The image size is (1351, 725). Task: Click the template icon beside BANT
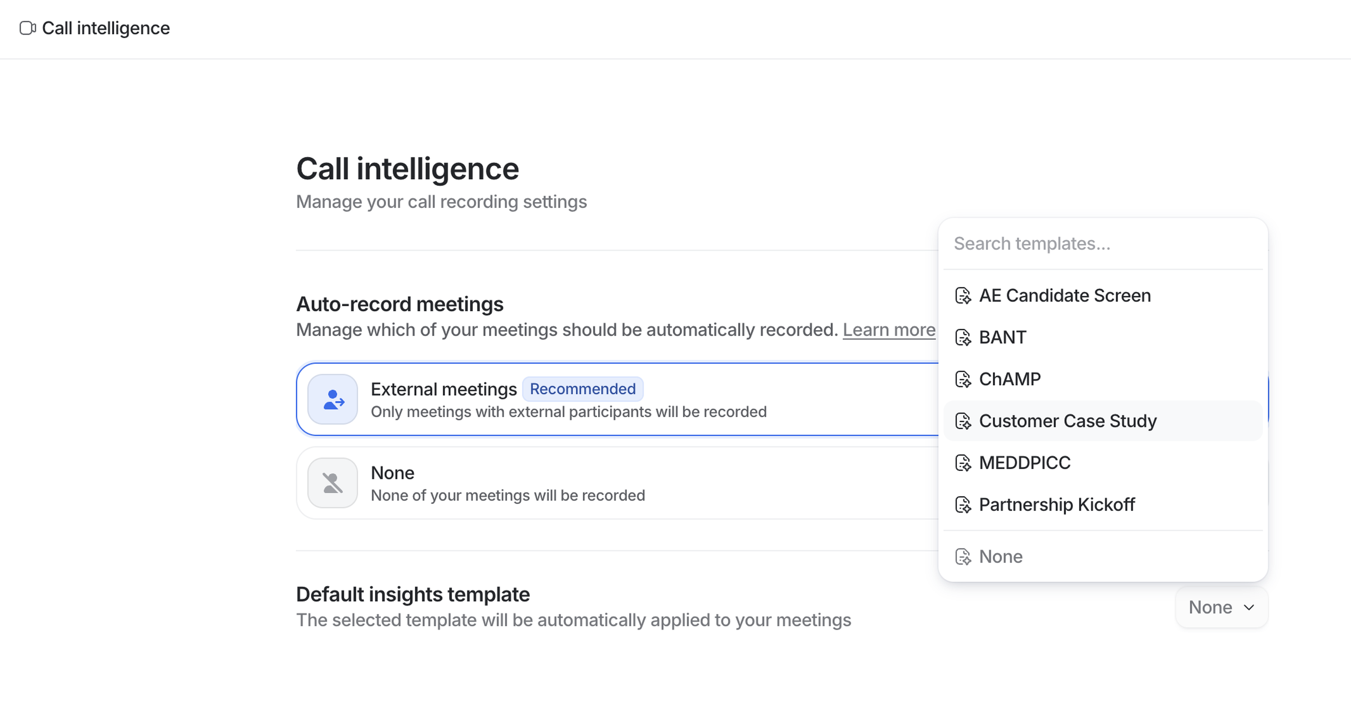tap(963, 337)
